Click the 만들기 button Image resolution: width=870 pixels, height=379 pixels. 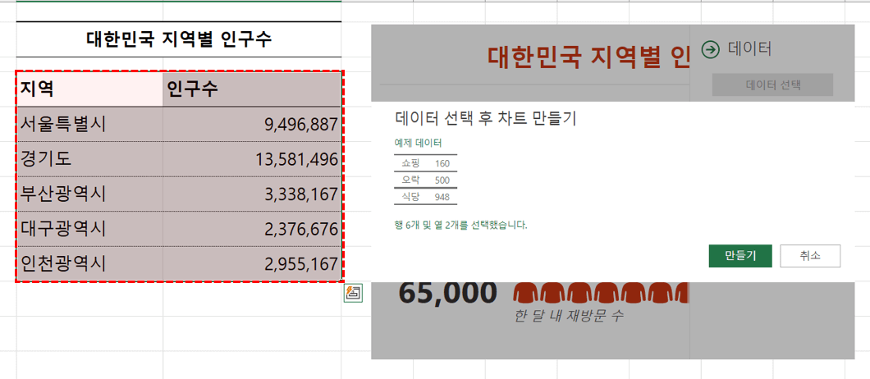[x=740, y=256]
